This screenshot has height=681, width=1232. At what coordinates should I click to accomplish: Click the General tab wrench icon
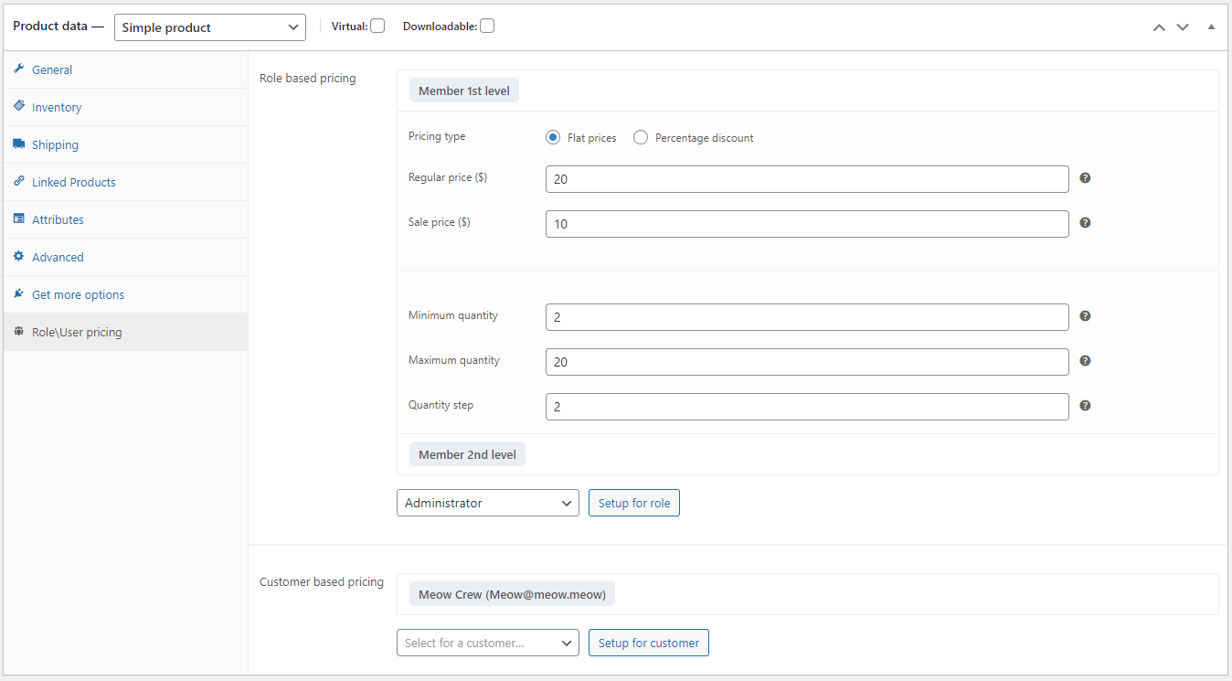[18, 69]
